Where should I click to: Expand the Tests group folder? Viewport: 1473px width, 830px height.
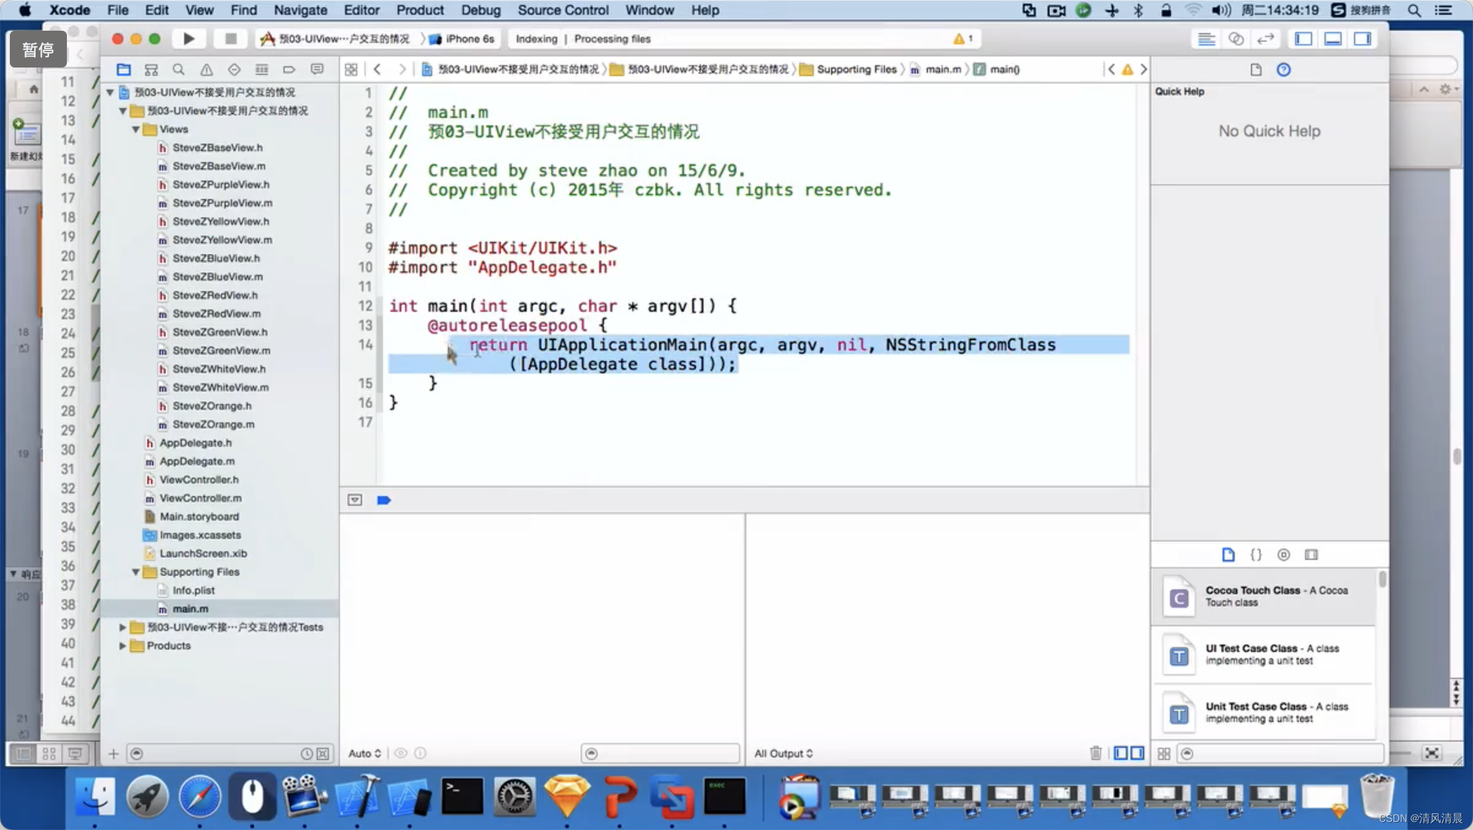pos(122,627)
